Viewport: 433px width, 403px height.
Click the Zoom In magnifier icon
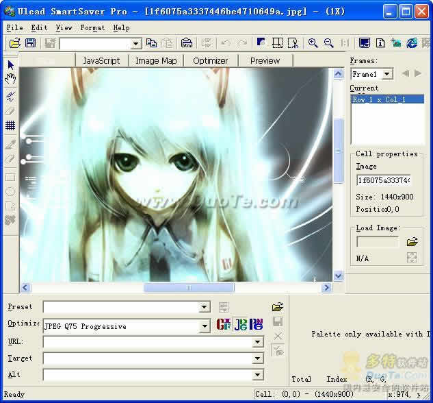click(313, 43)
